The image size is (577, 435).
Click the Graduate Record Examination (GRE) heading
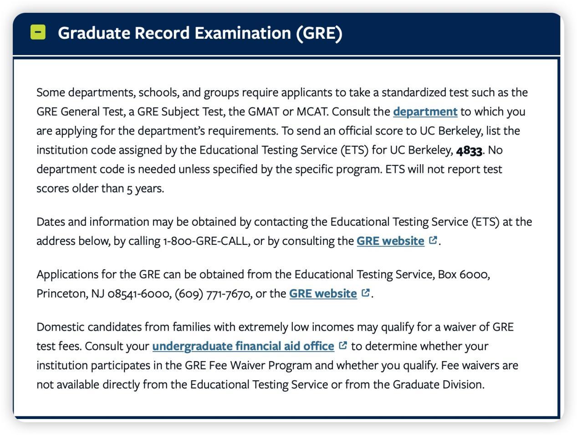[x=200, y=33]
